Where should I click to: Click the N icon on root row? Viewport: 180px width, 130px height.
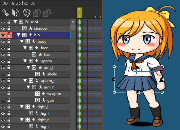coord(27,22)
